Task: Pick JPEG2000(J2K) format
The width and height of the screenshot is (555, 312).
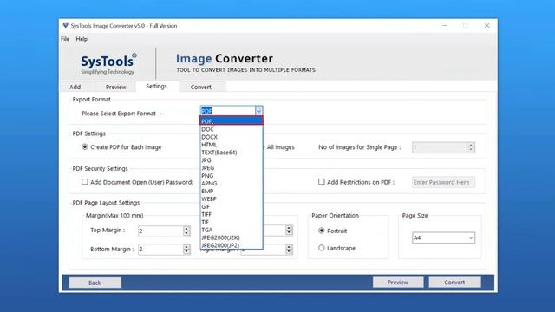Action: coord(232,237)
